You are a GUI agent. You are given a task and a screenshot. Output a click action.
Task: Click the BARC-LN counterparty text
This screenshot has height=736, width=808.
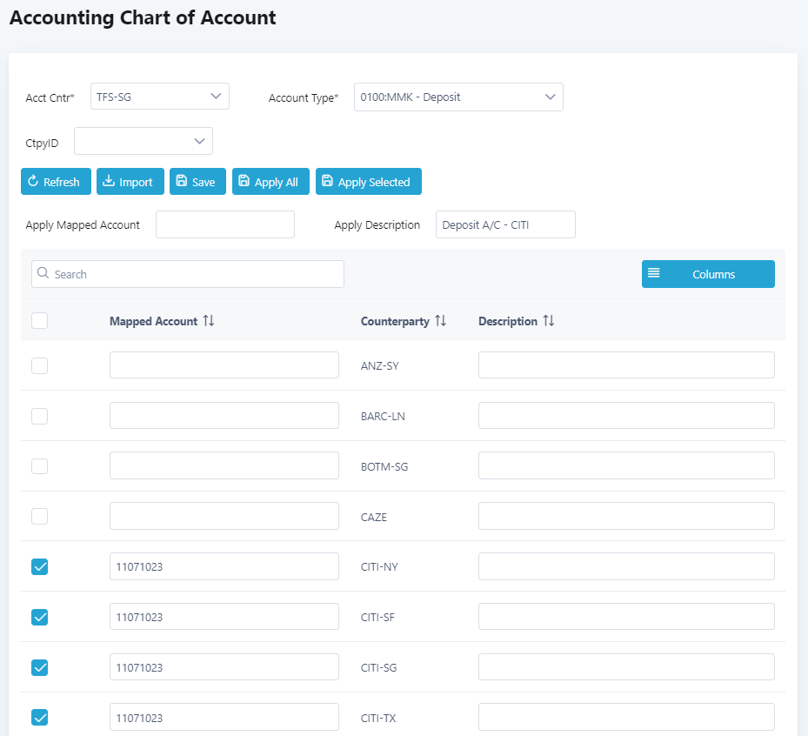click(383, 417)
